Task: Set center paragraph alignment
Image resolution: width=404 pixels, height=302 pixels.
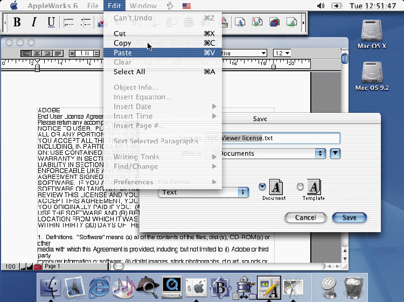Action: click(x=37, y=53)
